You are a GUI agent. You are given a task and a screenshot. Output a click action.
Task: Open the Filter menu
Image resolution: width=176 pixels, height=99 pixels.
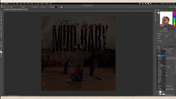(32, 4)
